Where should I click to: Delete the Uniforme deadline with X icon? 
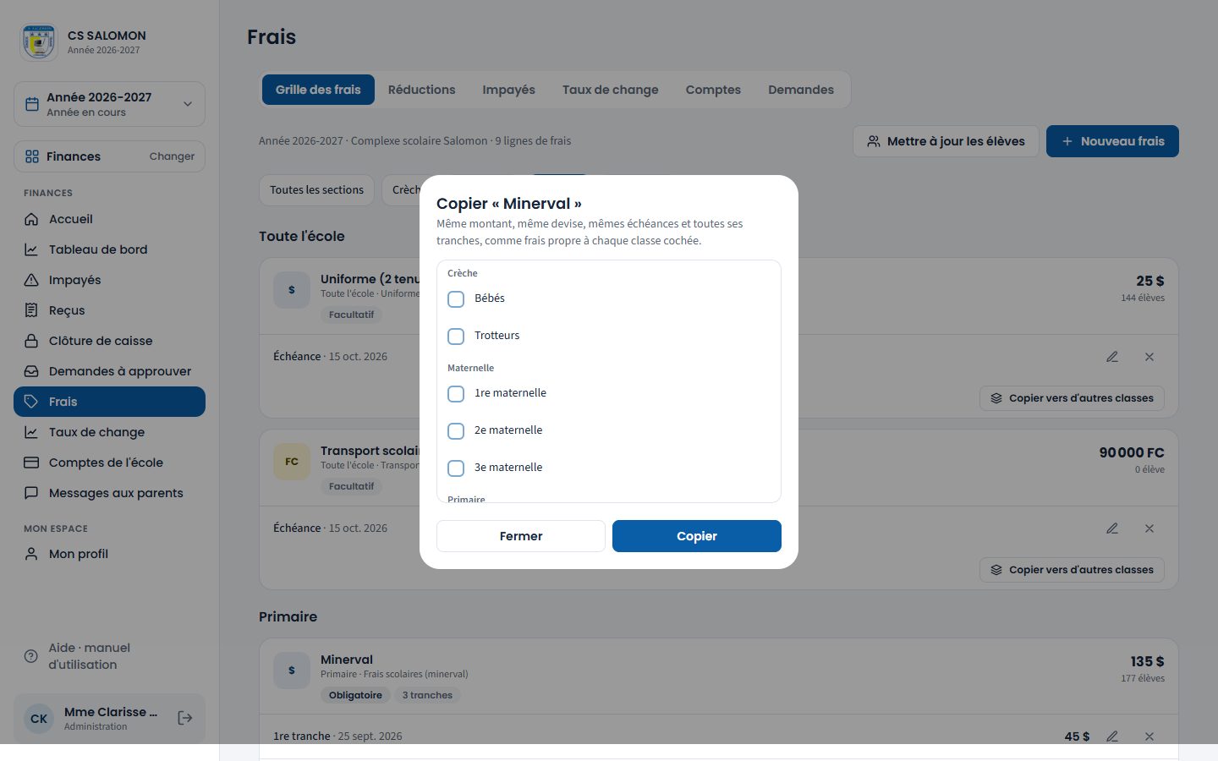tap(1149, 357)
